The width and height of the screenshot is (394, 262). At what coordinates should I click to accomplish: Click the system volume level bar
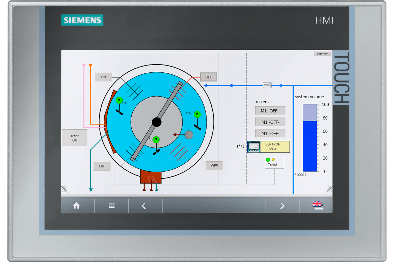310,138
